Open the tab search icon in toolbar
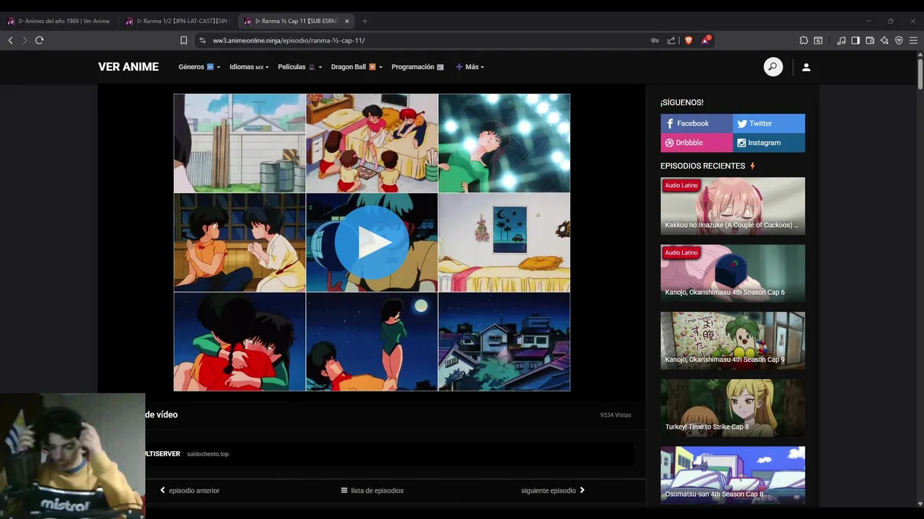Viewport: 924px width, 519px height. [818, 40]
